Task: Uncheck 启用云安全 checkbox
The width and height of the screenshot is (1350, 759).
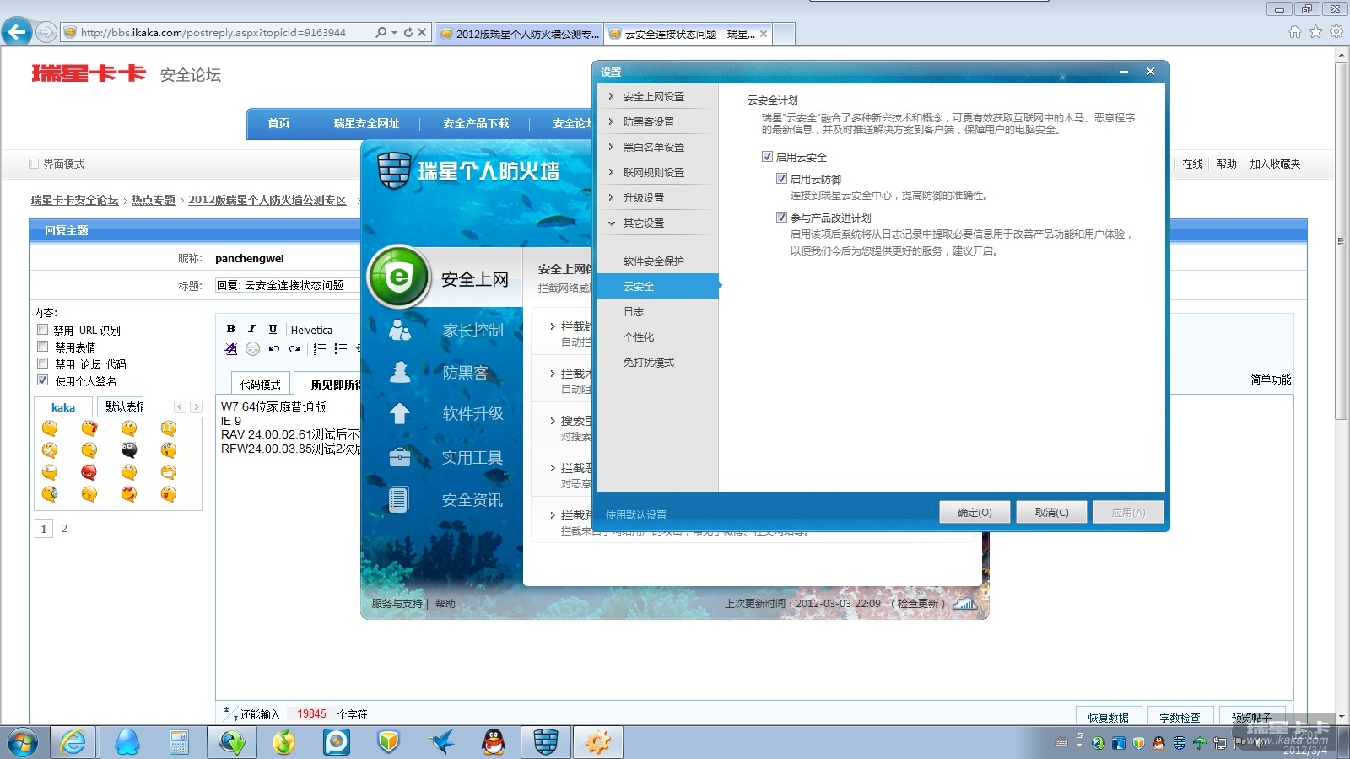Action: (767, 157)
